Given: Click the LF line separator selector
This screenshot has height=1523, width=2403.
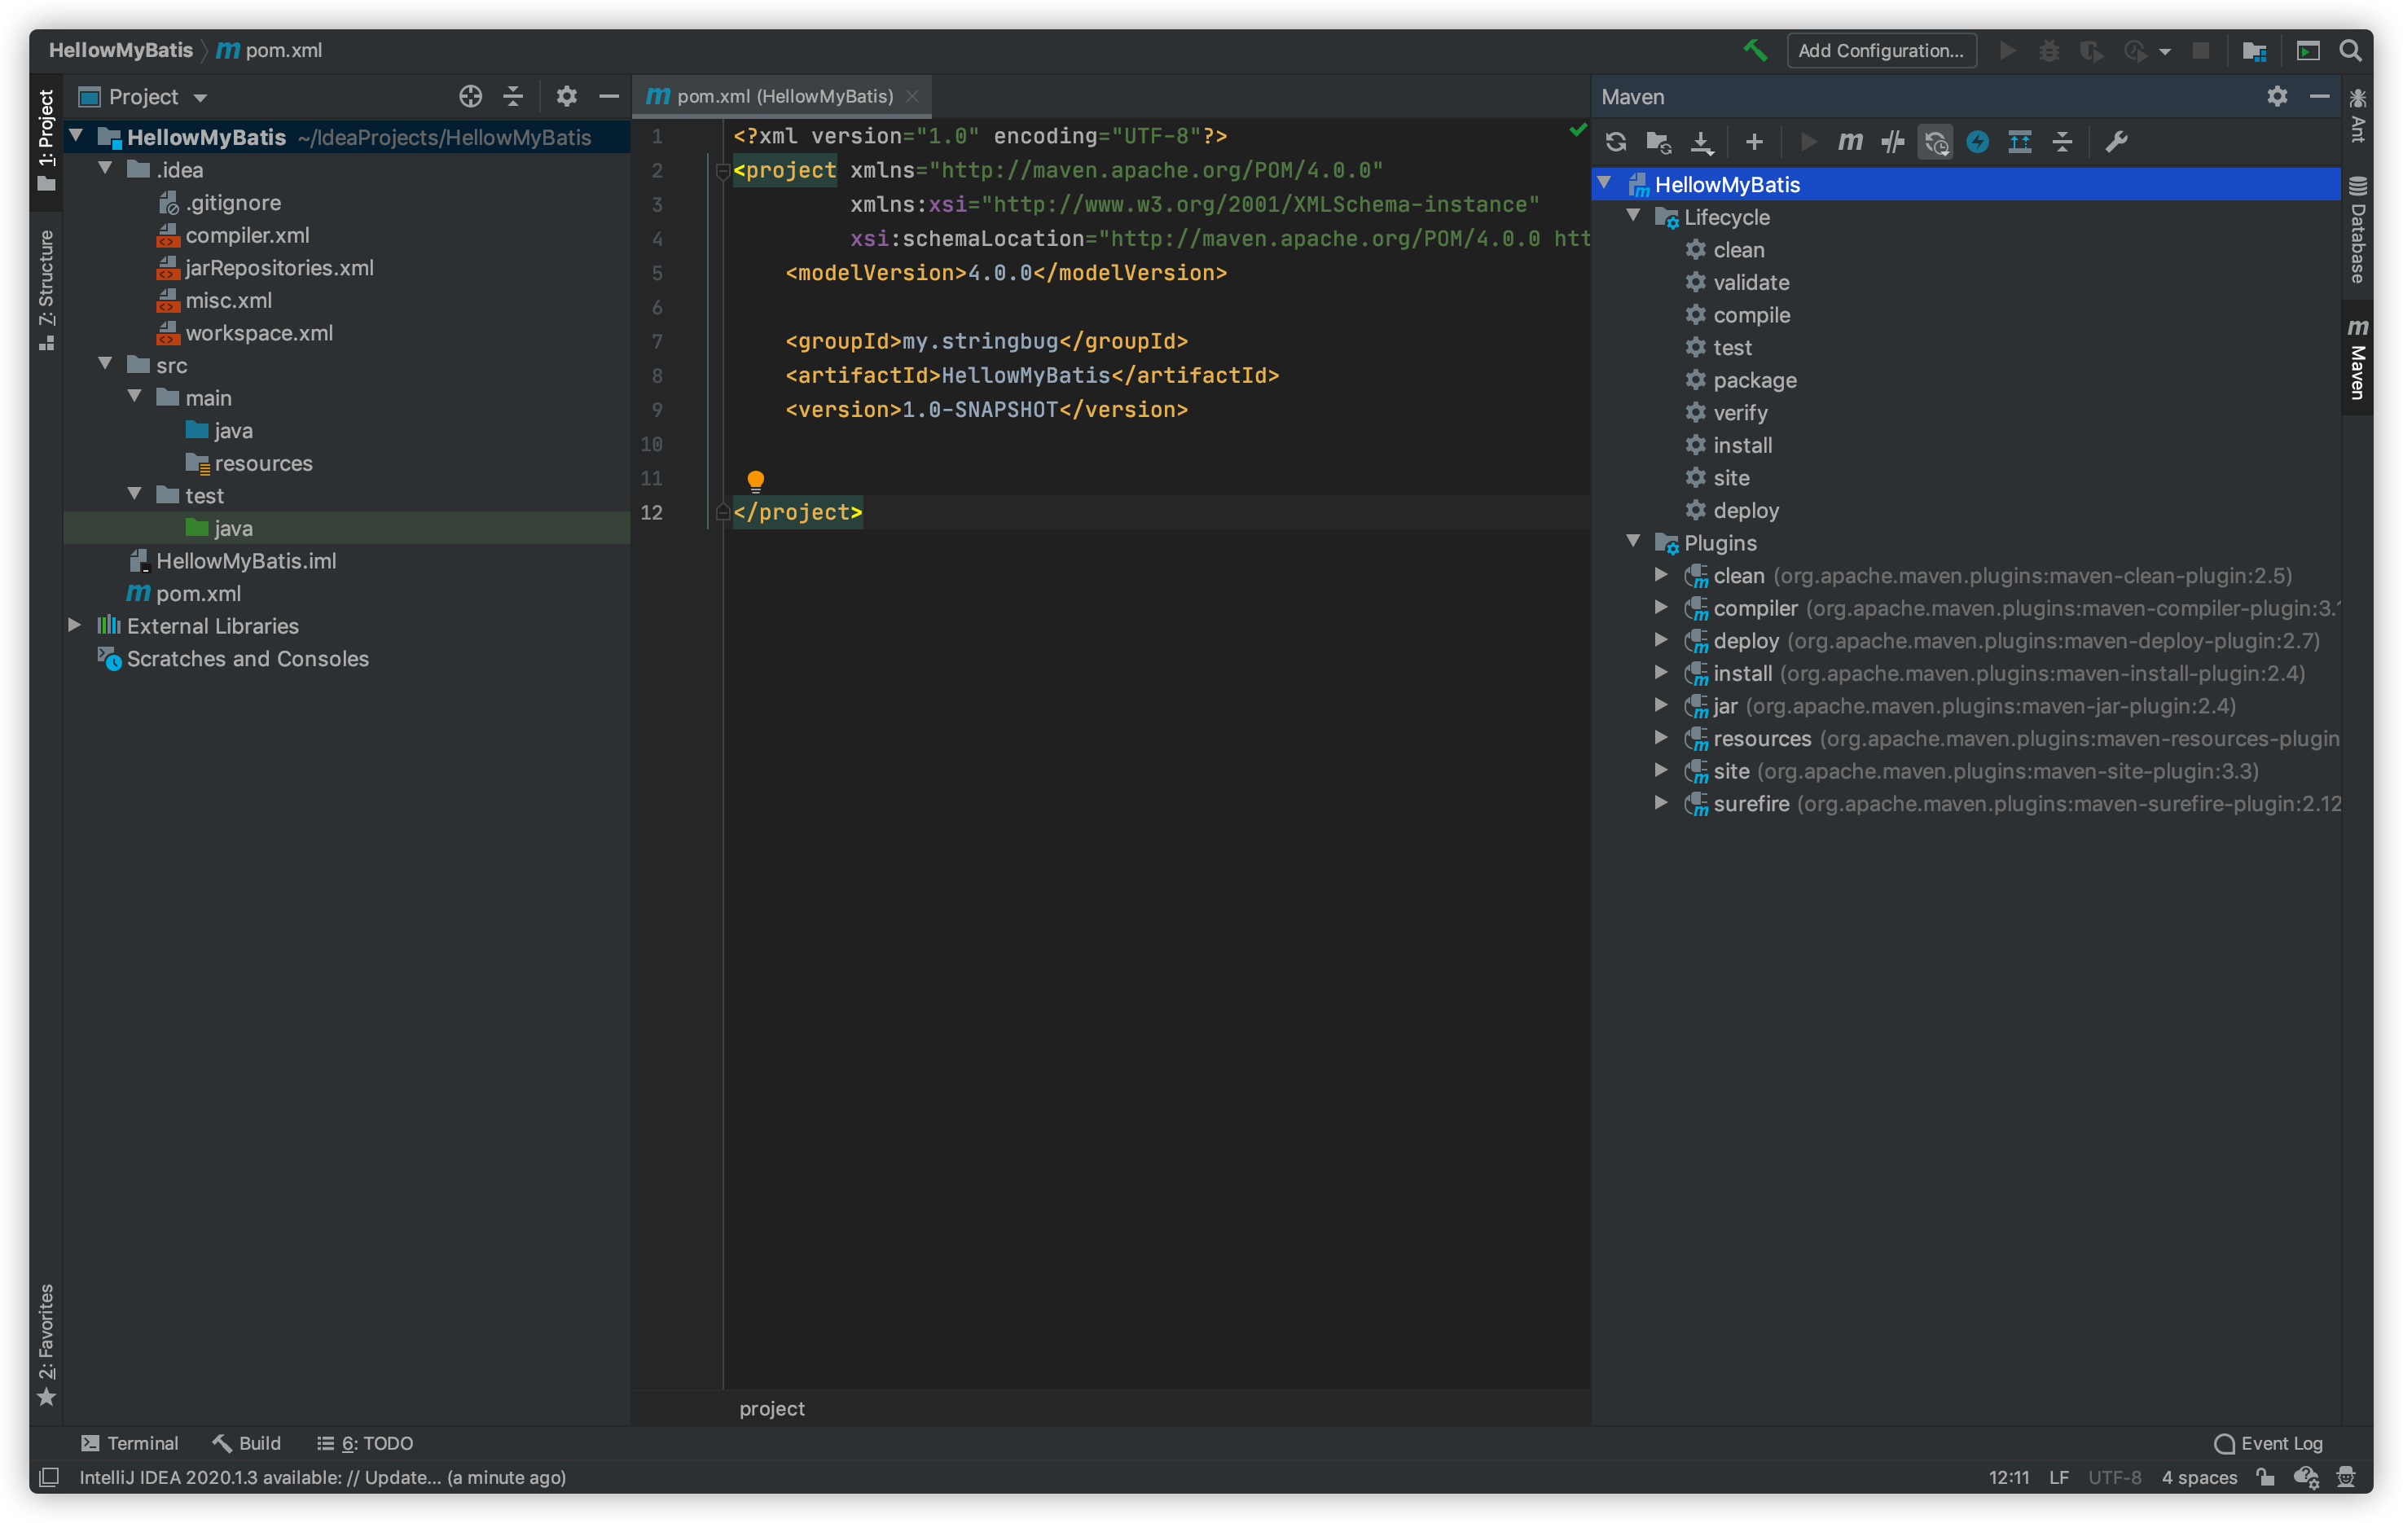Looking at the screenshot, I should click(x=2058, y=1477).
